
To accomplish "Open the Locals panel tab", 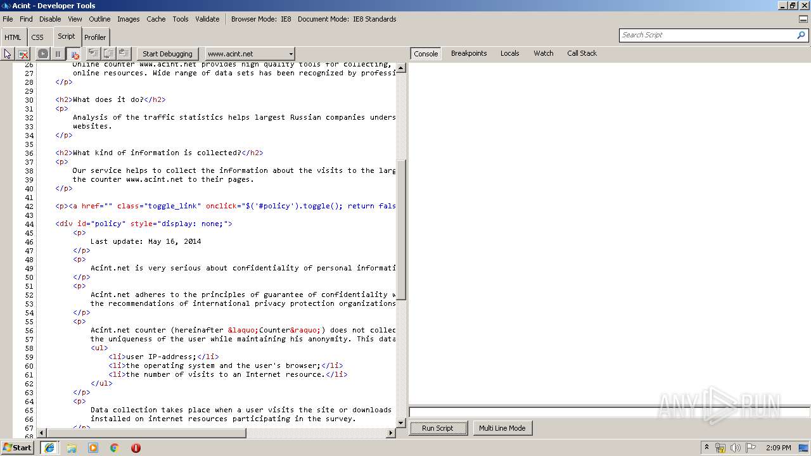I will click(x=509, y=53).
